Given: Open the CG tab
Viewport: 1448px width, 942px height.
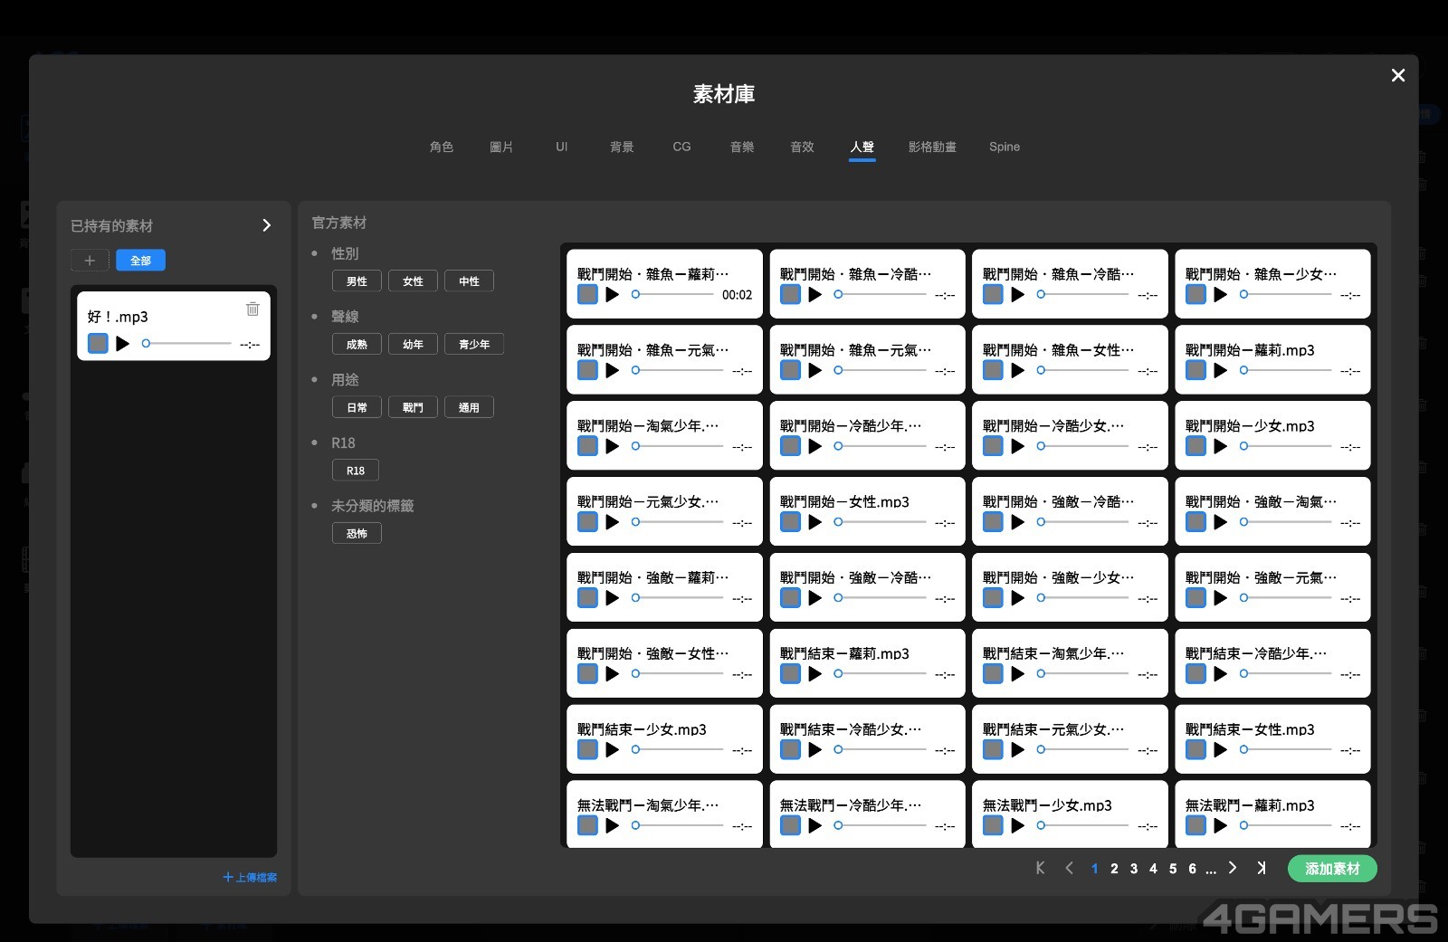Looking at the screenshot, I should (681, 147).
